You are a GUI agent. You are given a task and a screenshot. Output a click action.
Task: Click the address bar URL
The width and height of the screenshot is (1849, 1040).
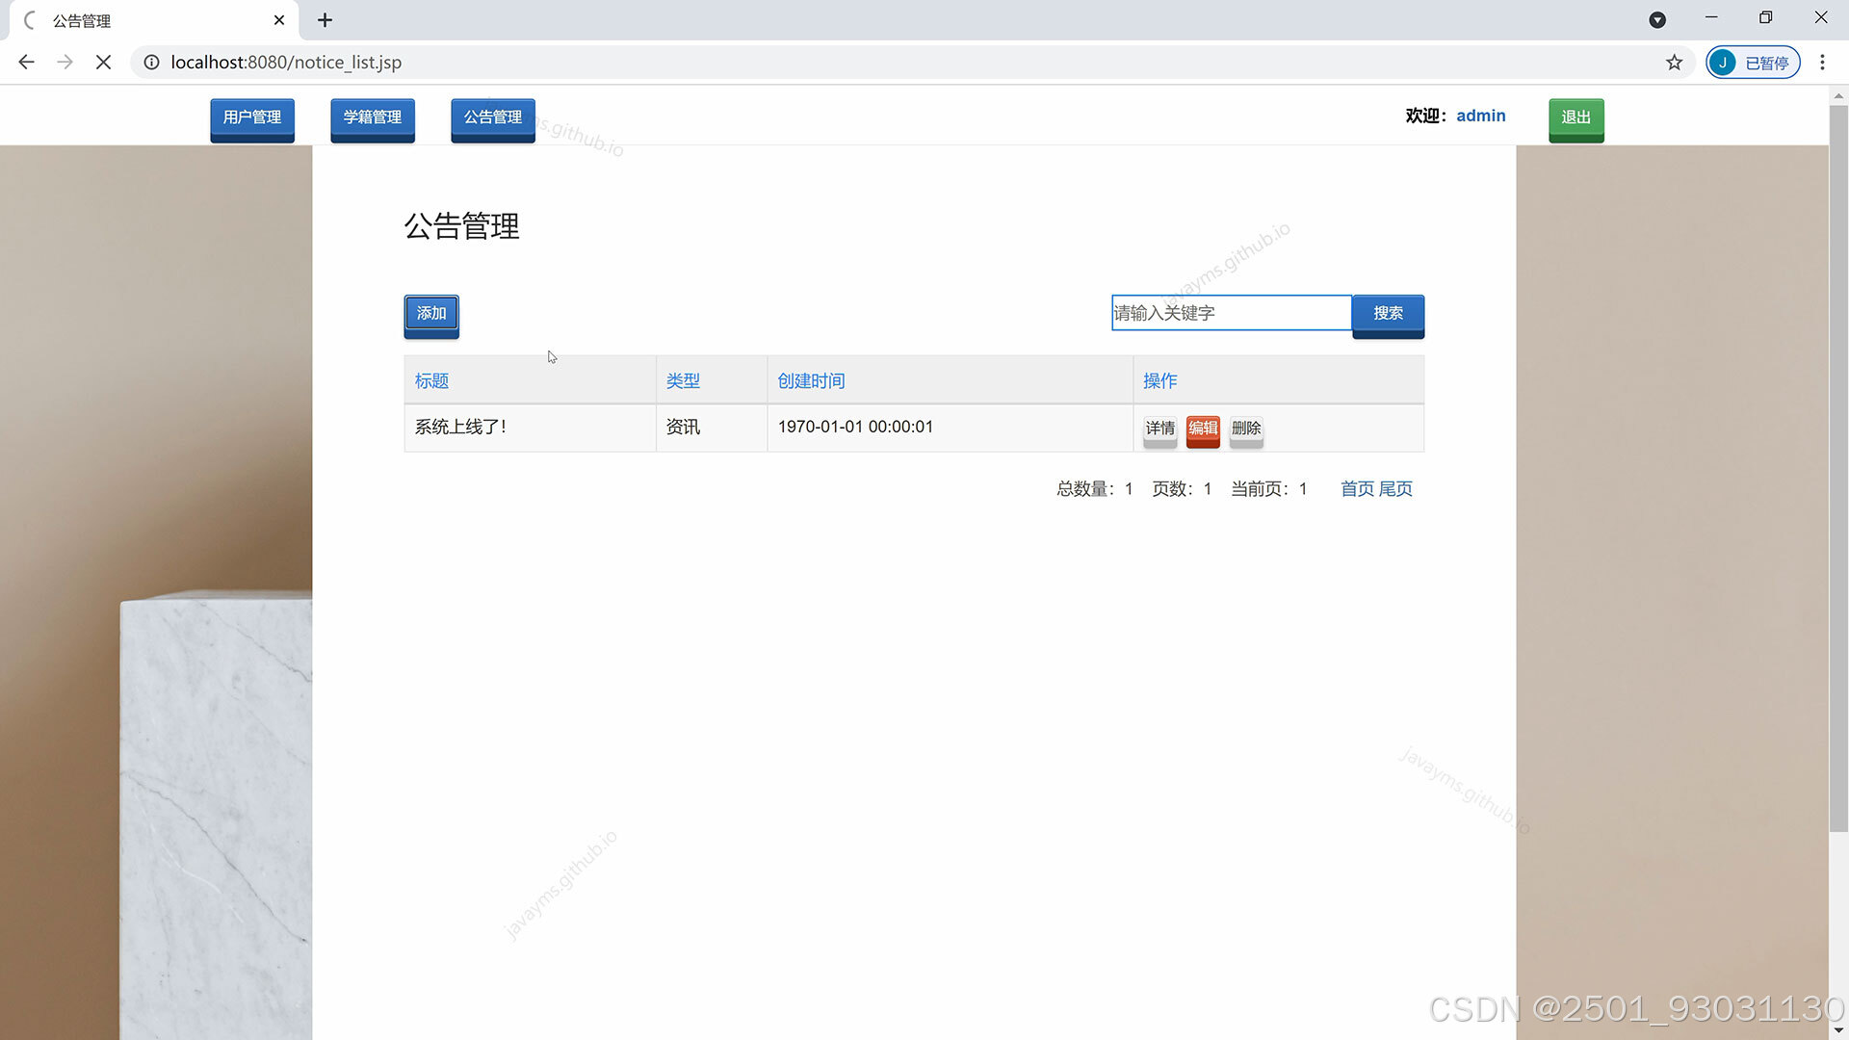[x=286, y=63]
